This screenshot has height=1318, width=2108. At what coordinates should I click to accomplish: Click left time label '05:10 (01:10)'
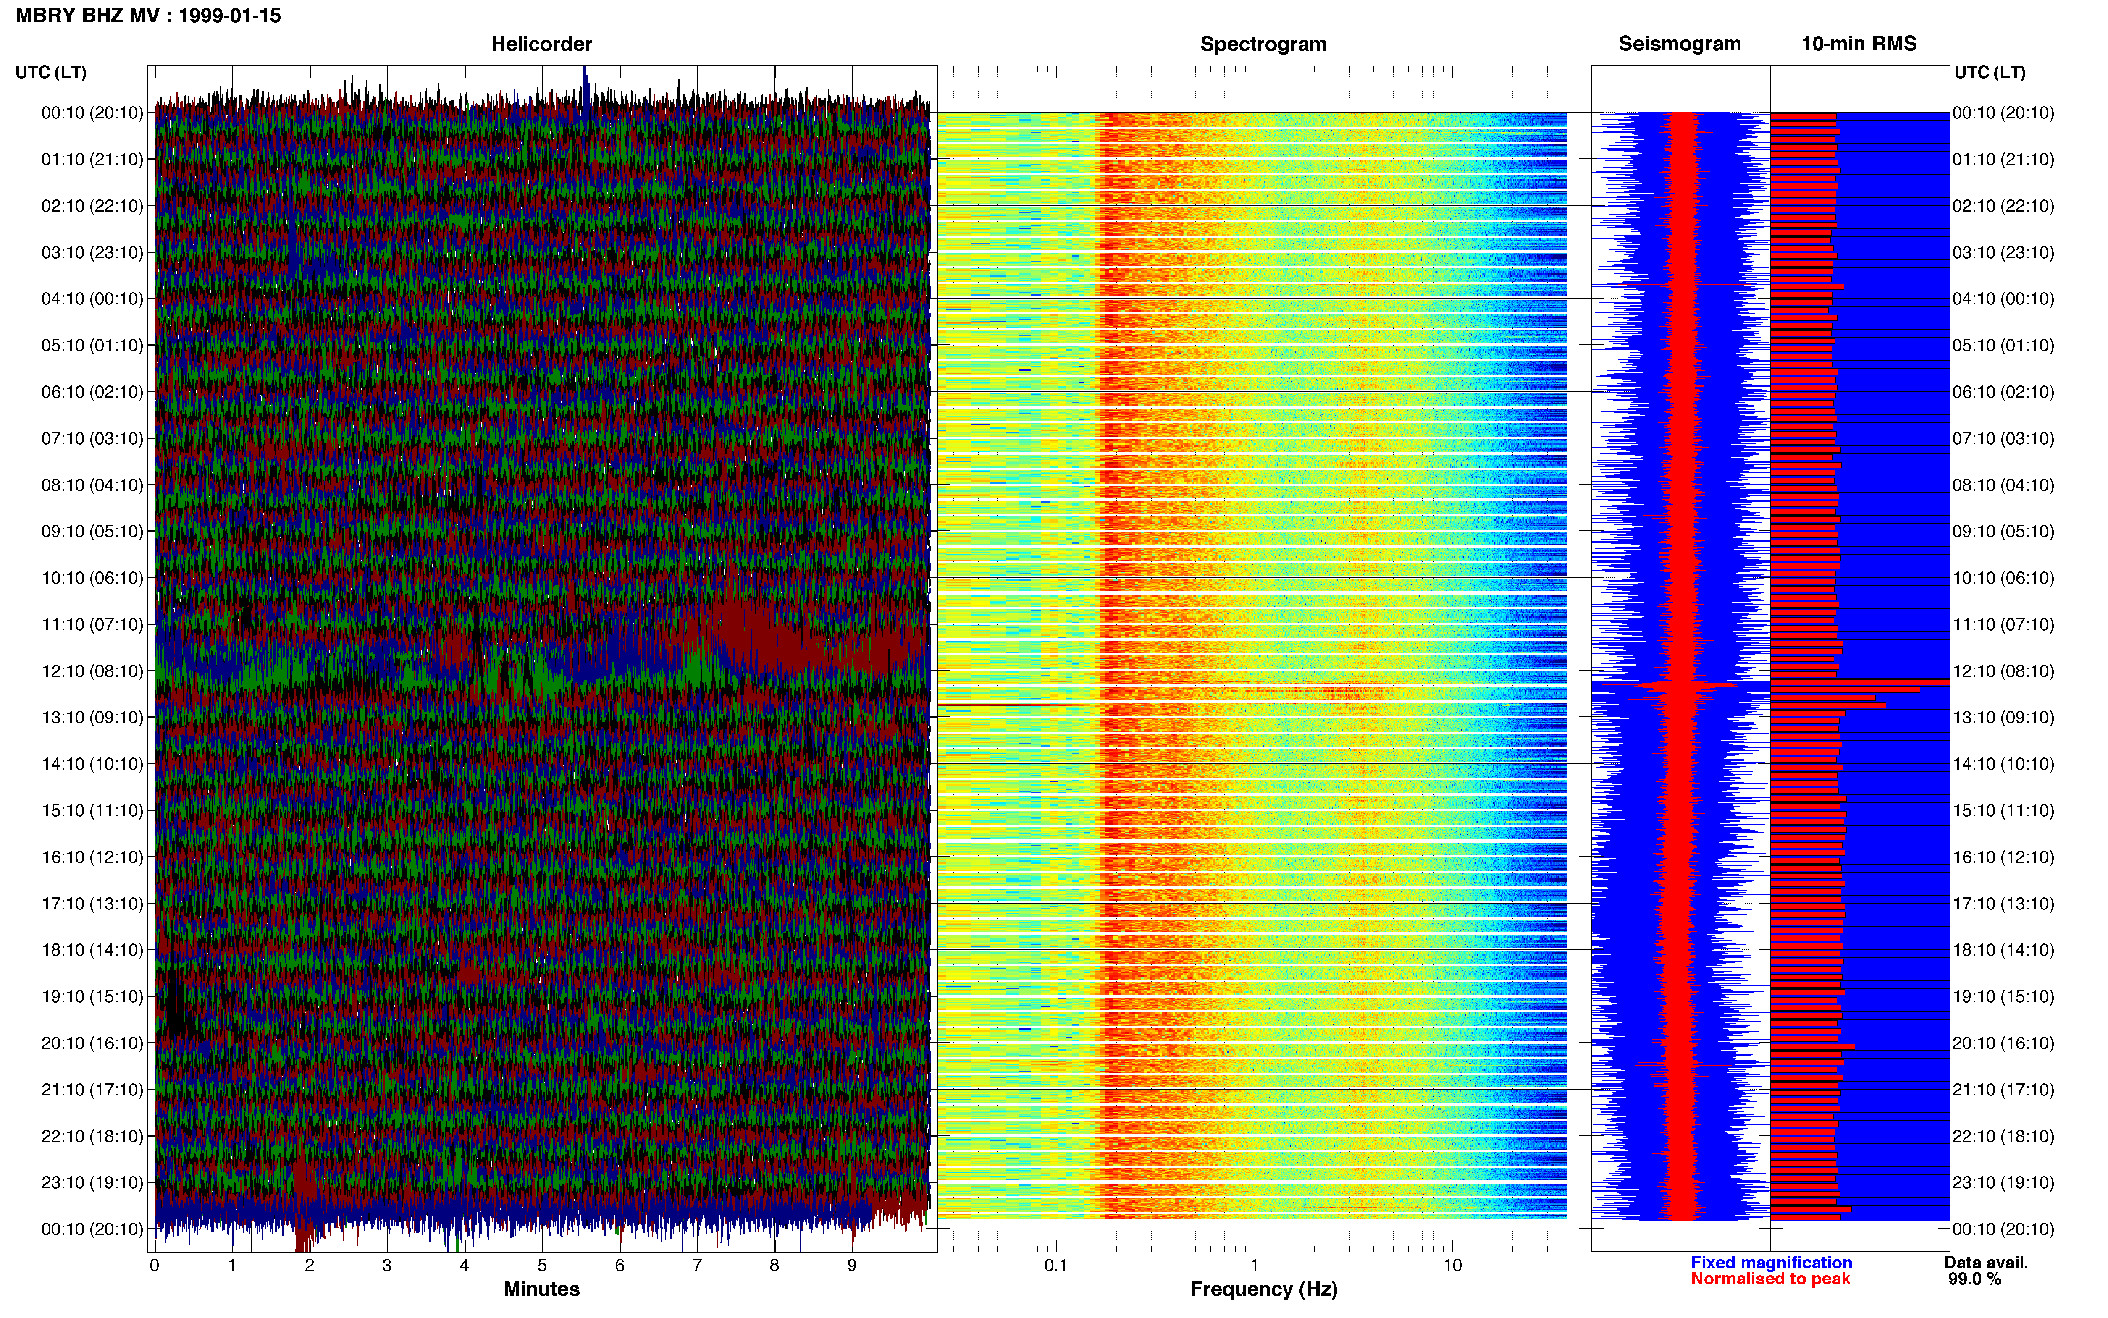point(92,345)
